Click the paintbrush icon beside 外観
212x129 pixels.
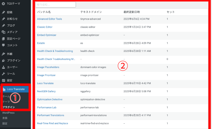[x=3, y=54]
